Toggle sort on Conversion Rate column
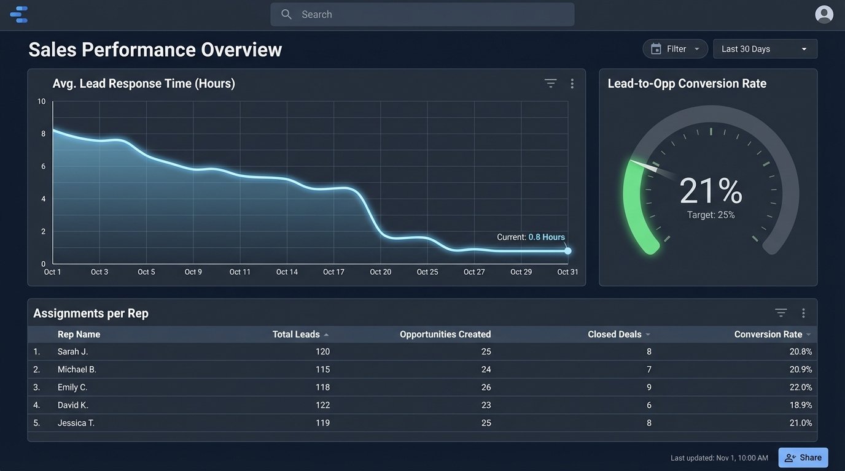Image resolution: width=845 pixels, height=471 pixels. 809,335
